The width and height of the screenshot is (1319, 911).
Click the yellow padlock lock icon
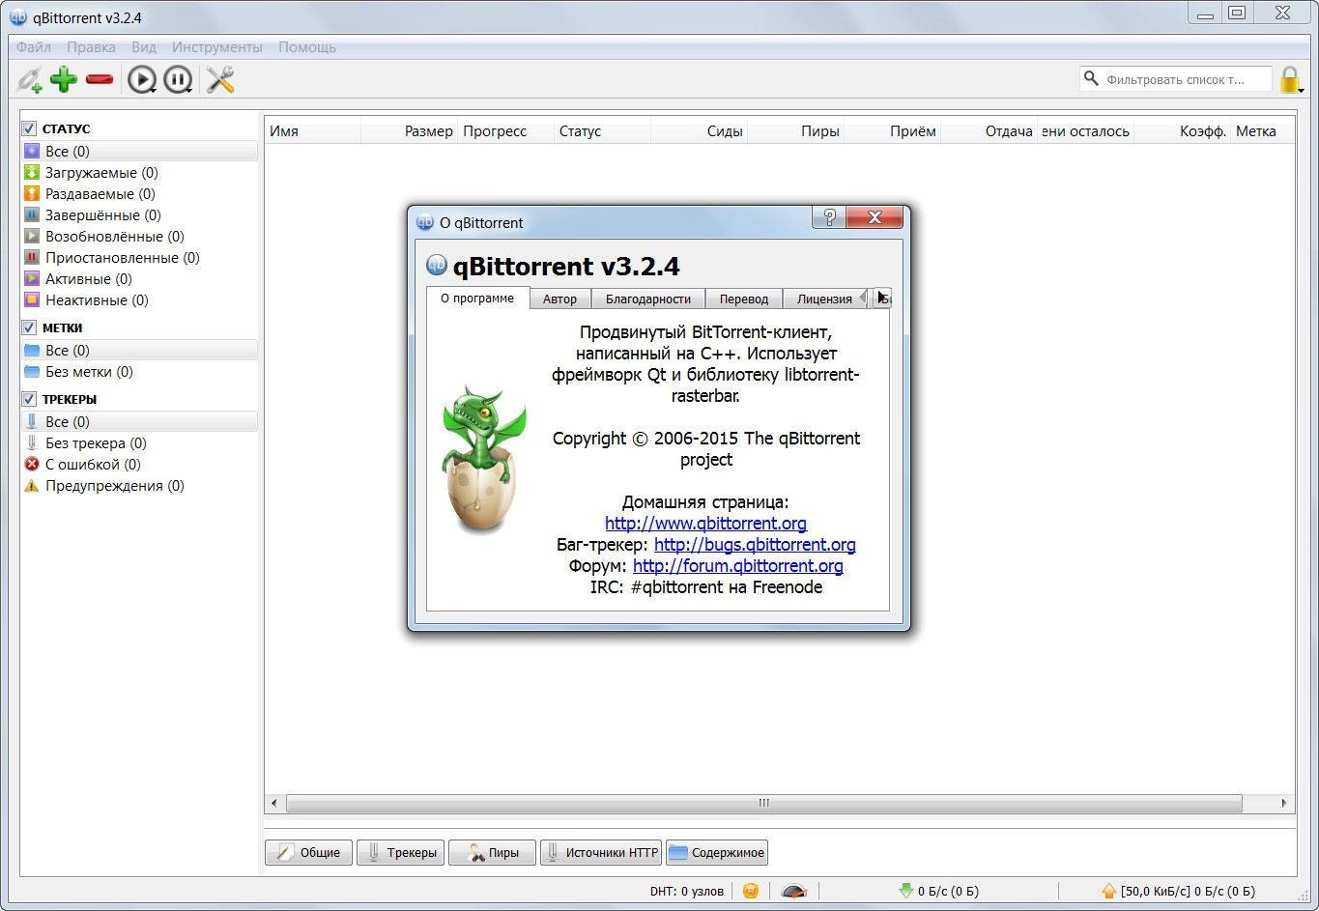1289,79
